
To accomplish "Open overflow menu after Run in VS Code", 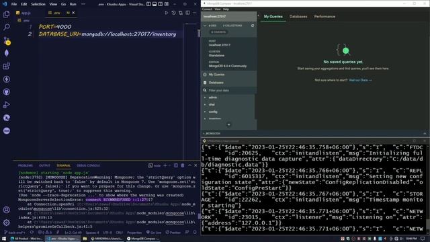I will (x=83, y=4).
